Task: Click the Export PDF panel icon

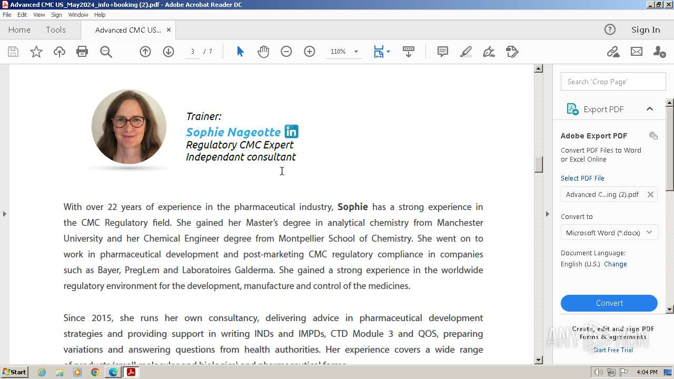Action: [572, 109]
